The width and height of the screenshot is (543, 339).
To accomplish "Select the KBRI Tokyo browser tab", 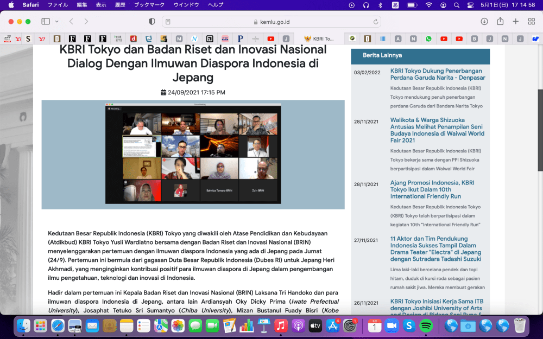I will coord(320,39).
